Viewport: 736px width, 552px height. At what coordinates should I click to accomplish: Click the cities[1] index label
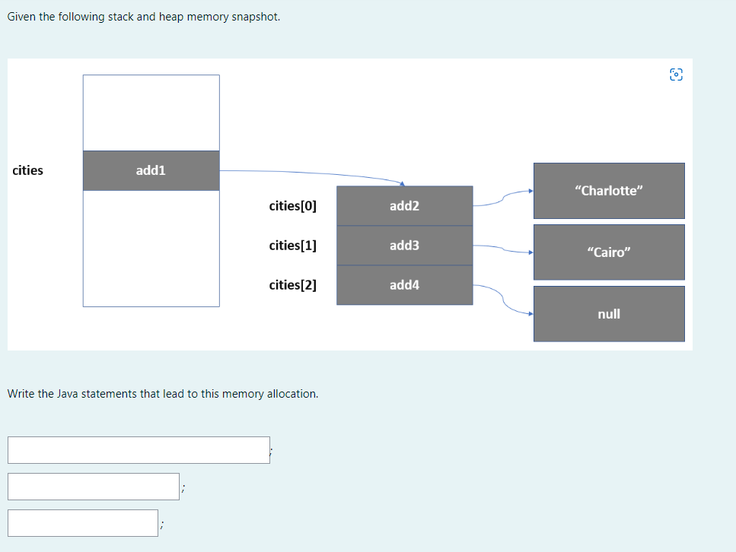(x=293, y=245)
